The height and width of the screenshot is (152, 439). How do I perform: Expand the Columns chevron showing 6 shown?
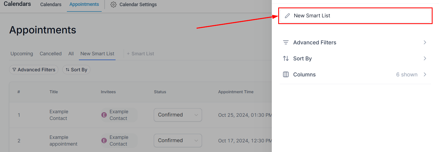425,75
